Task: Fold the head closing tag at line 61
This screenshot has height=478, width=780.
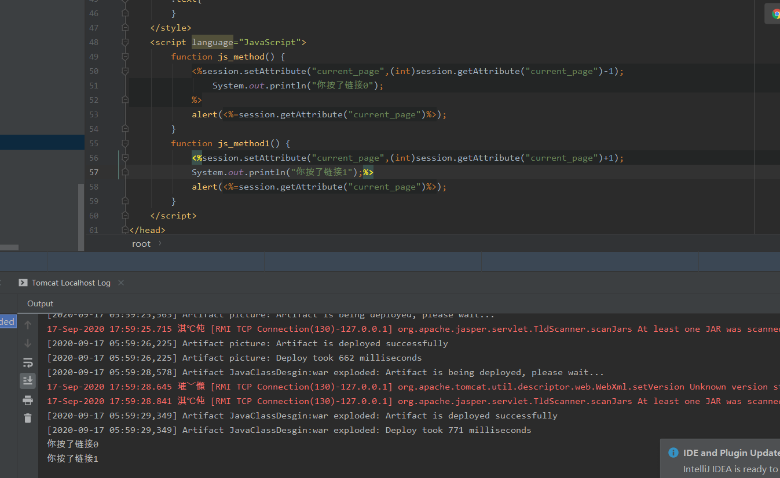Action: coord(125,230)
